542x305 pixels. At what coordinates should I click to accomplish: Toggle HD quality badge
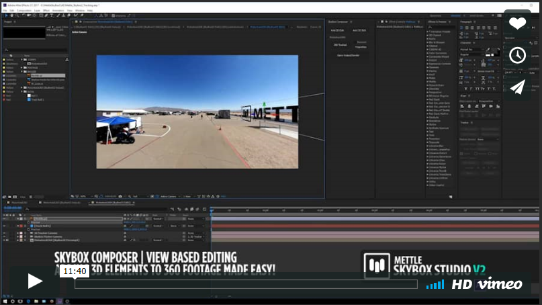(462, 284)
